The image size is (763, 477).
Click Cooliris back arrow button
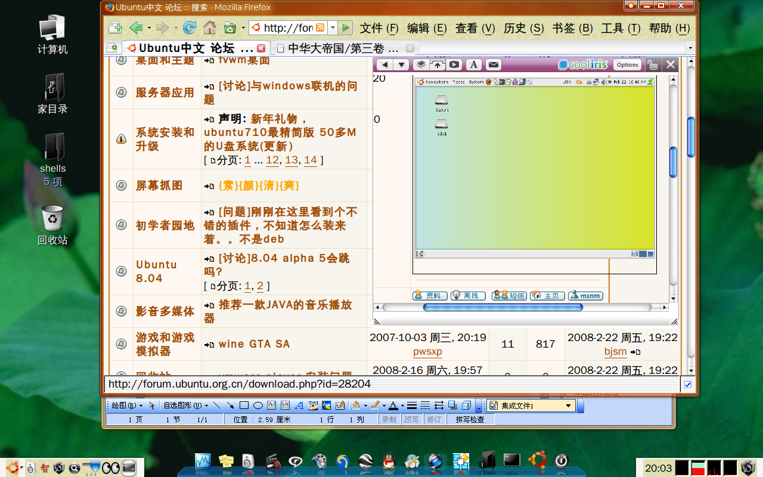pos(385,65)
